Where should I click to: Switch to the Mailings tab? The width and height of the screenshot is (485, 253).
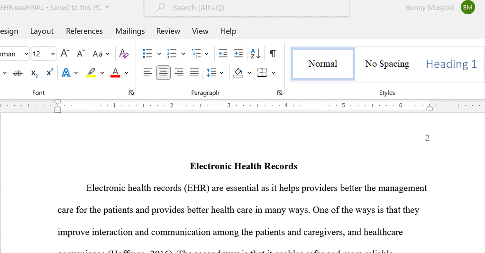[x=130, y=31]
